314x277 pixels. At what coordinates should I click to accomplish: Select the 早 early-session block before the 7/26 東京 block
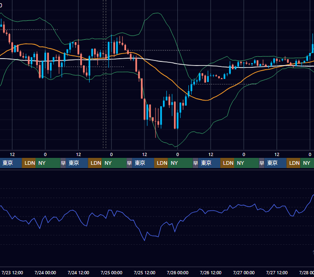pyautogui.click(x=195, y=163)
